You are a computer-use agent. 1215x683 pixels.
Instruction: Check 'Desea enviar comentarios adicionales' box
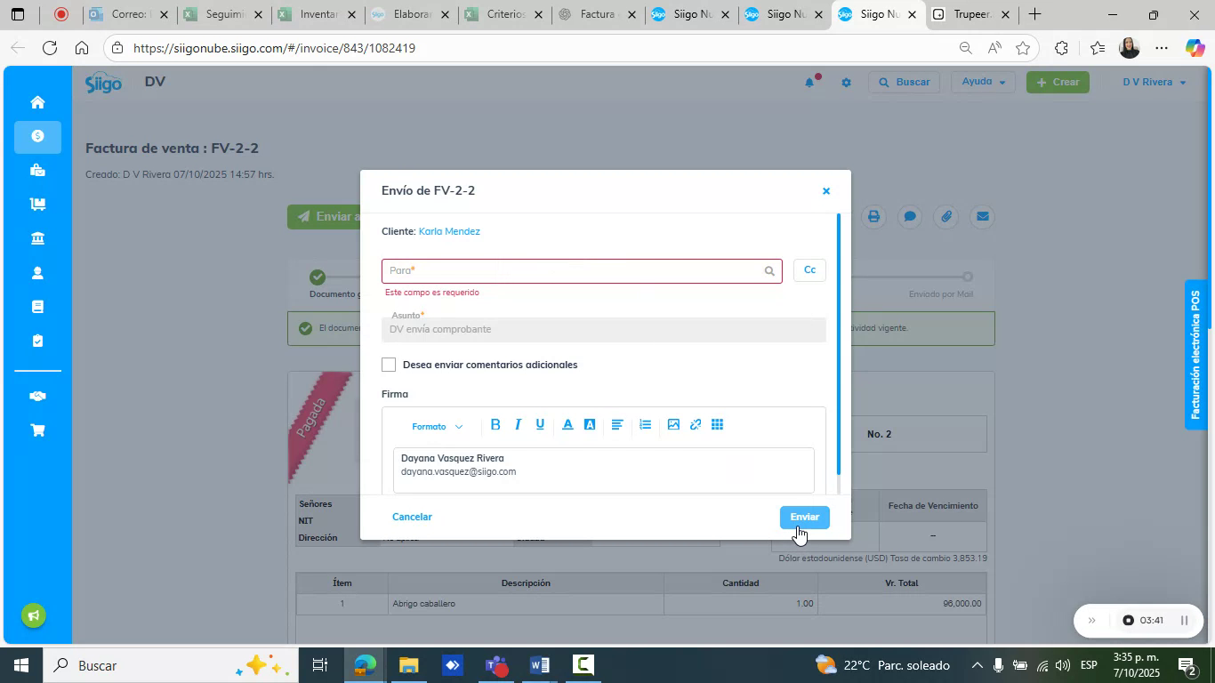389,365
